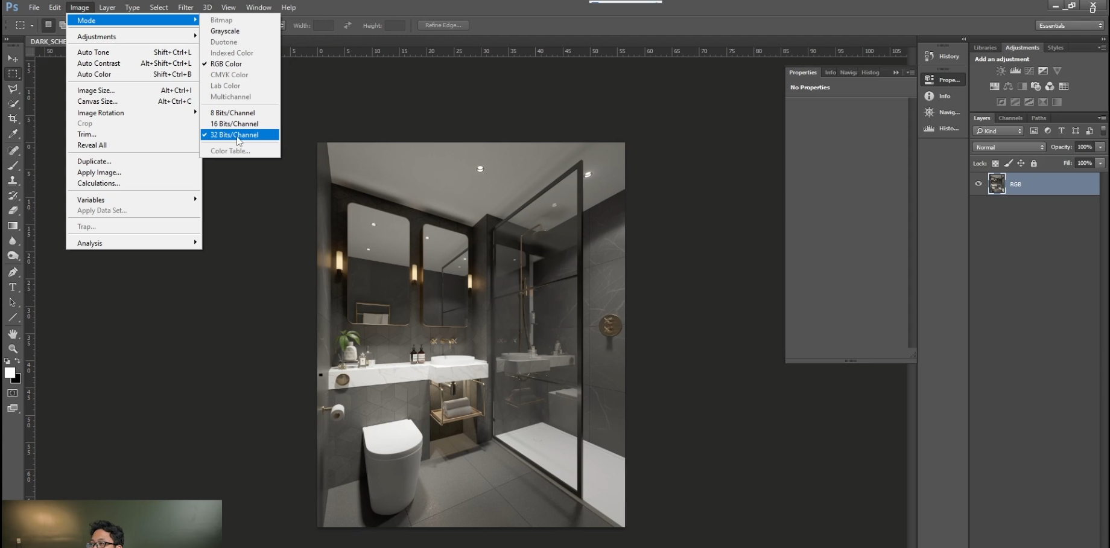Lock all properties with the padlock icon
Image resolution: width=1110 pixels, height=548 pixels.
coord(1034,163)
